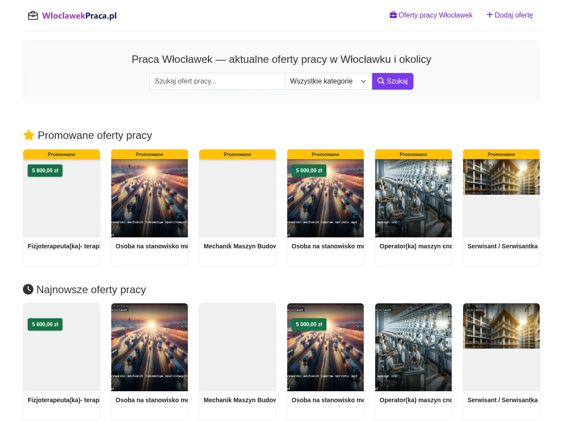This screenshot has width=563, height=422.
Task: Click Promowane label above Fizjoterapeuta(ka) card
Action: point(62,154)
